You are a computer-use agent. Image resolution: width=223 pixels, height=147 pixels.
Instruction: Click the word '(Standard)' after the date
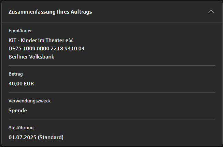pos(51,137)
